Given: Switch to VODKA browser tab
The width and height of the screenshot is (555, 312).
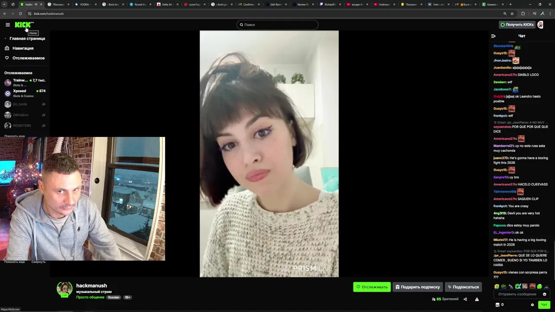Looking at the screenshot, I should point(85,4).
